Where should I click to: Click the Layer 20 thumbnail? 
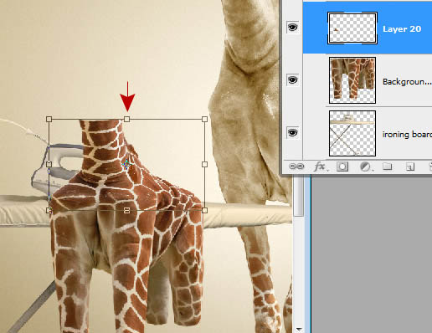pos(352,28)
